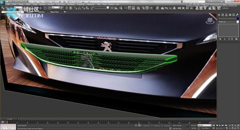Click the Orbit viewport navigation icon
This screenshot has width=240, height=130.
pos(236,128)
